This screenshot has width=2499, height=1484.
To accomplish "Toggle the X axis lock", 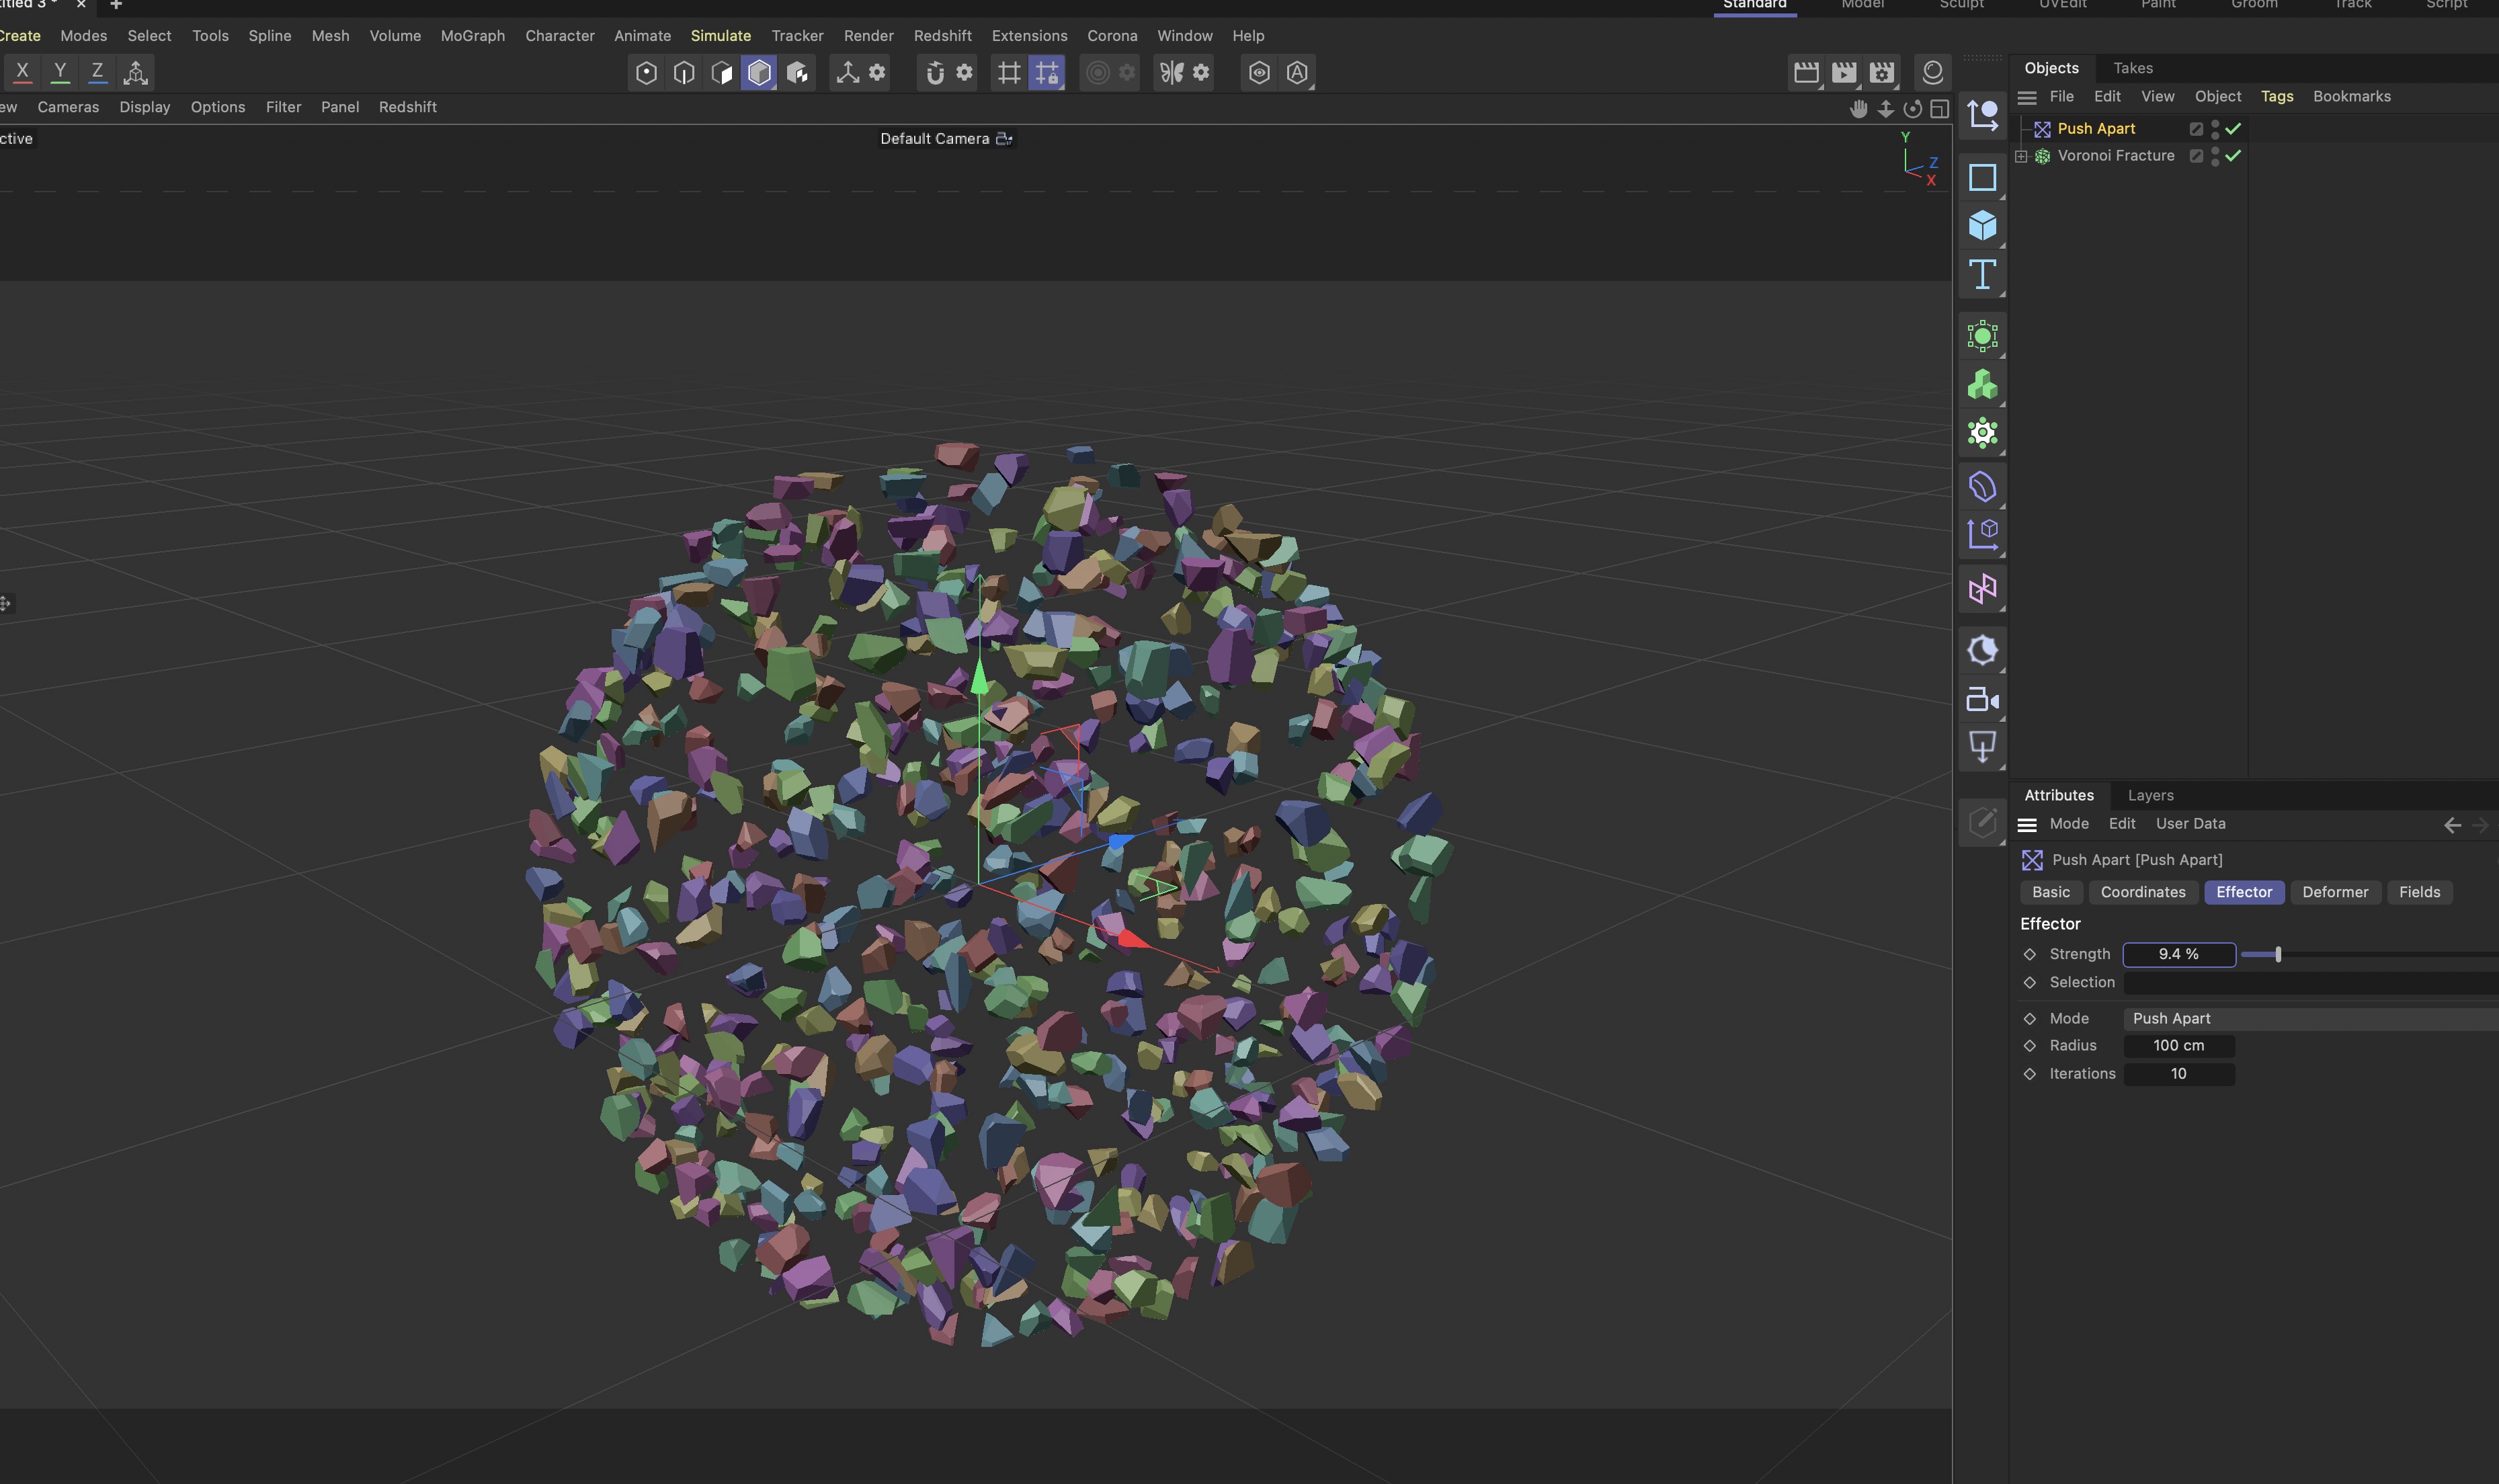I will (x=22, y=72).
